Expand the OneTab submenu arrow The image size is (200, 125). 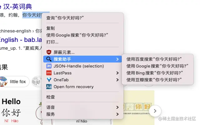[x=117, y=80]
